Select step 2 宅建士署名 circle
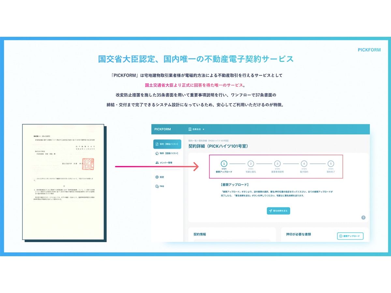 tap(251, 164)
